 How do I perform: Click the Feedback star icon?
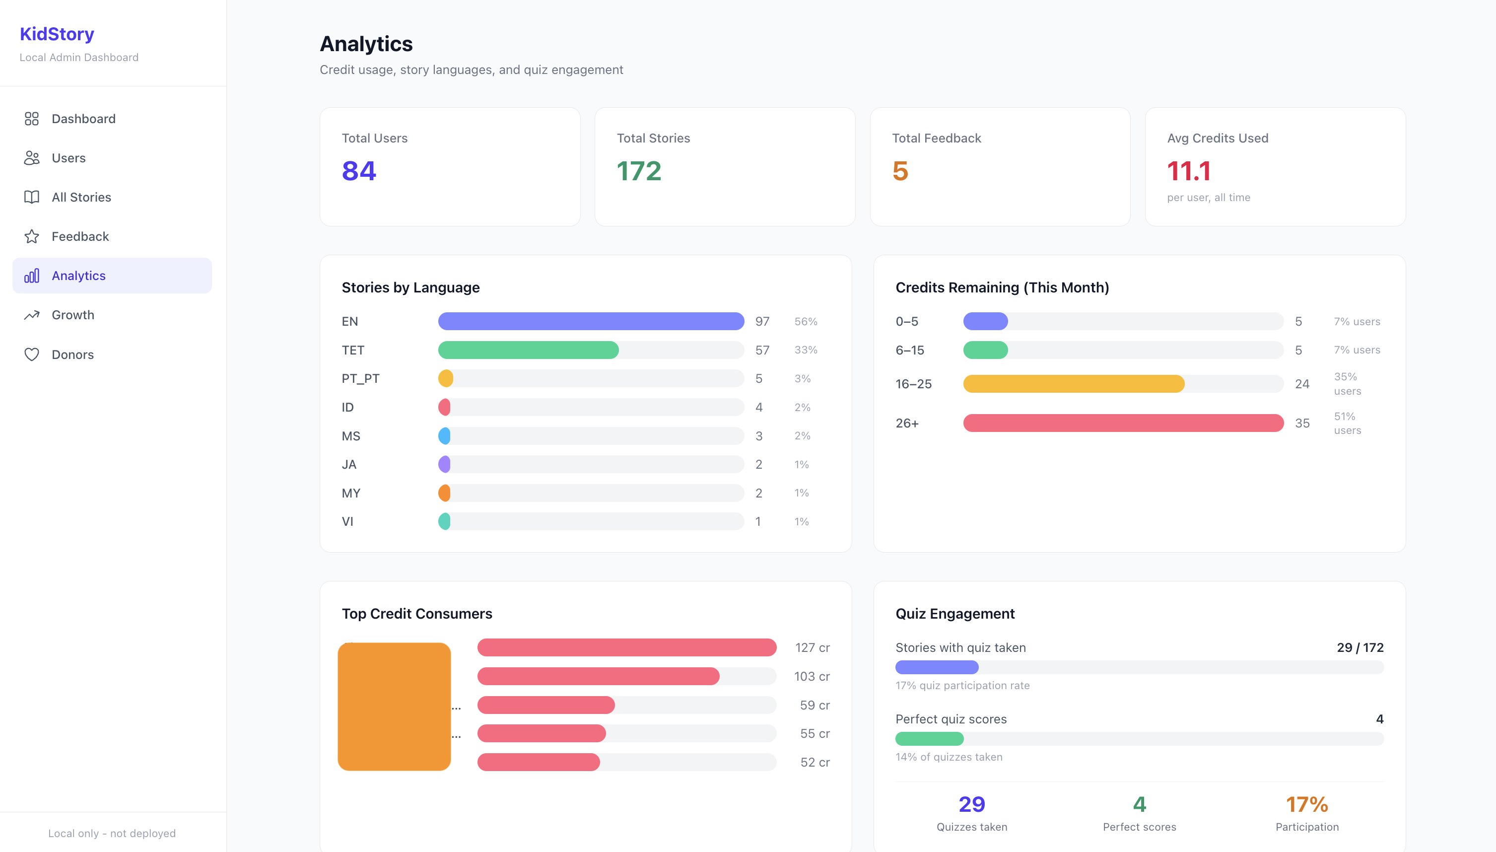pyautogui.click(x=32, y=236)
